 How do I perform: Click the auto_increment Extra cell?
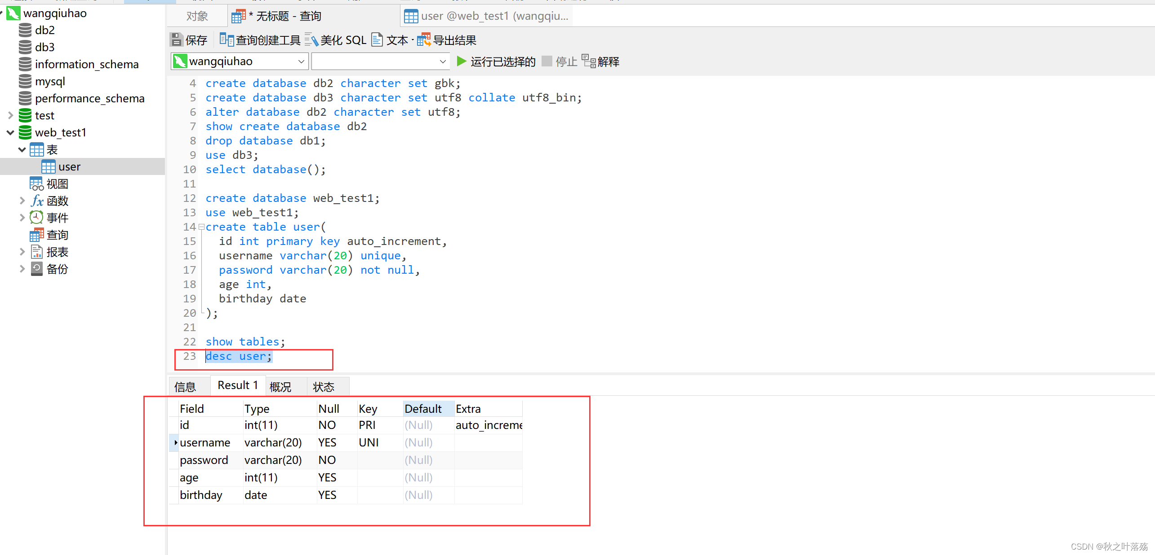point(489,425)
